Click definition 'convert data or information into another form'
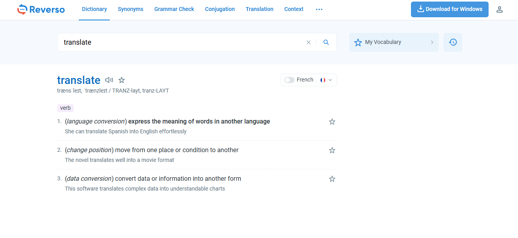The width and height of the screenshot is (518, 238). 178,179
